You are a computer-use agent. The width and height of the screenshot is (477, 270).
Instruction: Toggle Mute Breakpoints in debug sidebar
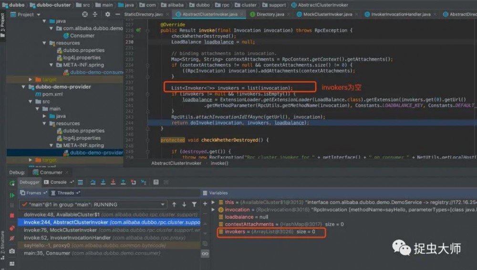(12, 239)
